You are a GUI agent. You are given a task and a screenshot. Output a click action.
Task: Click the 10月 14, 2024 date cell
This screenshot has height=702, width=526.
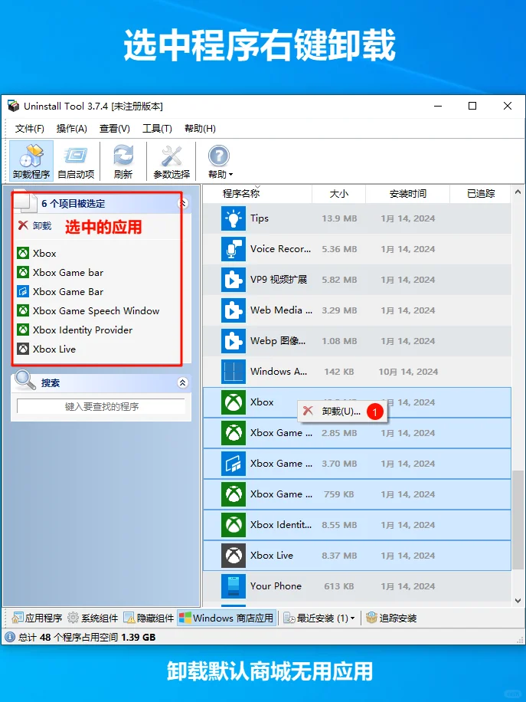pyautogui.click(x=408, y=372)
